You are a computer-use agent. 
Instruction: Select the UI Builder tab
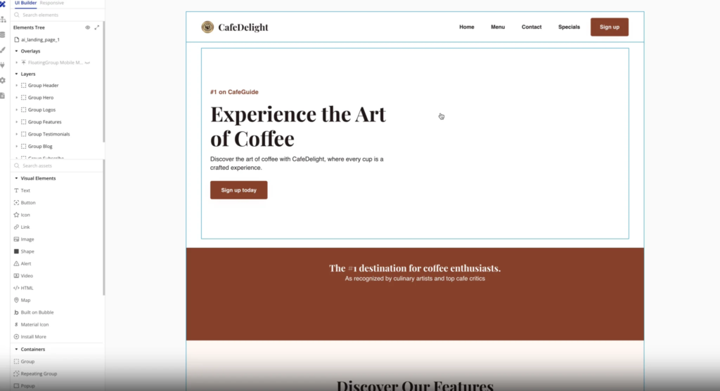tap(25, 4)
